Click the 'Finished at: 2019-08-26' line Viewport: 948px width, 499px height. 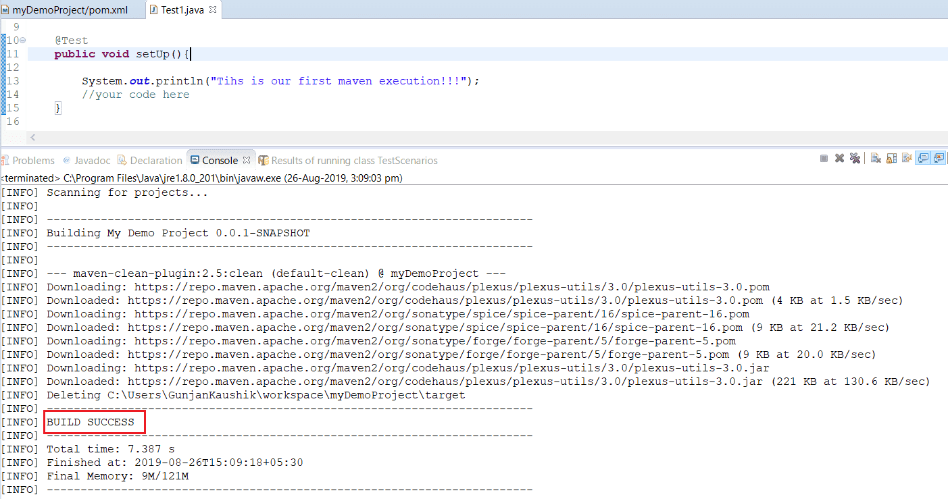point(174,463)
